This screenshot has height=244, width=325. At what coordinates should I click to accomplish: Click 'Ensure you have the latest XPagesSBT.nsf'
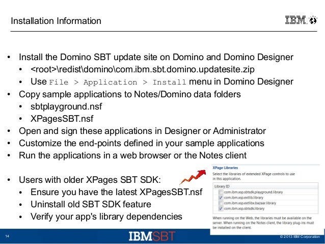pyautogui.click(x=117, y=192)
